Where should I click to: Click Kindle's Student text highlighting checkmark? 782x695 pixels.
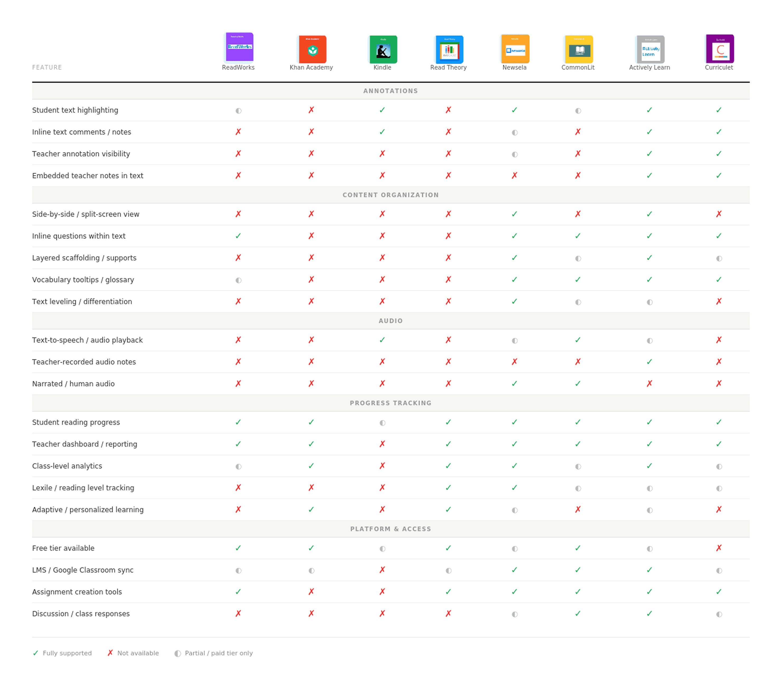(x=382, y=110)
